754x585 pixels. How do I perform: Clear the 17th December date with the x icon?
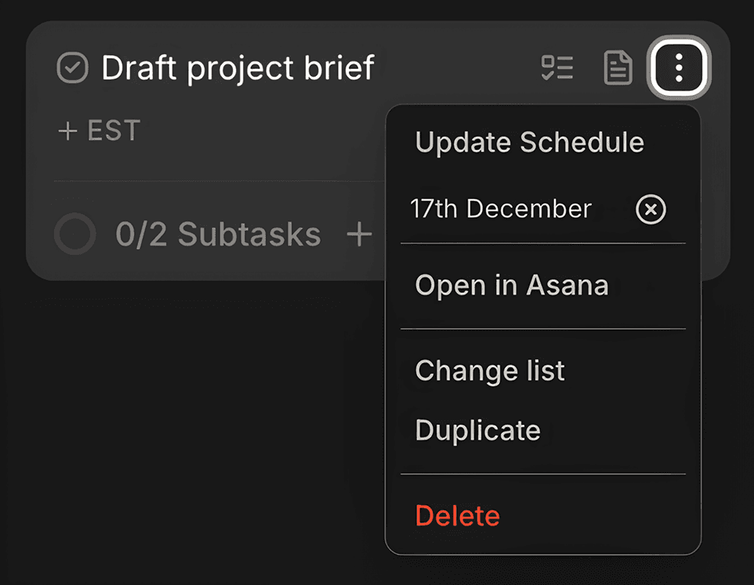pos(651,209)
